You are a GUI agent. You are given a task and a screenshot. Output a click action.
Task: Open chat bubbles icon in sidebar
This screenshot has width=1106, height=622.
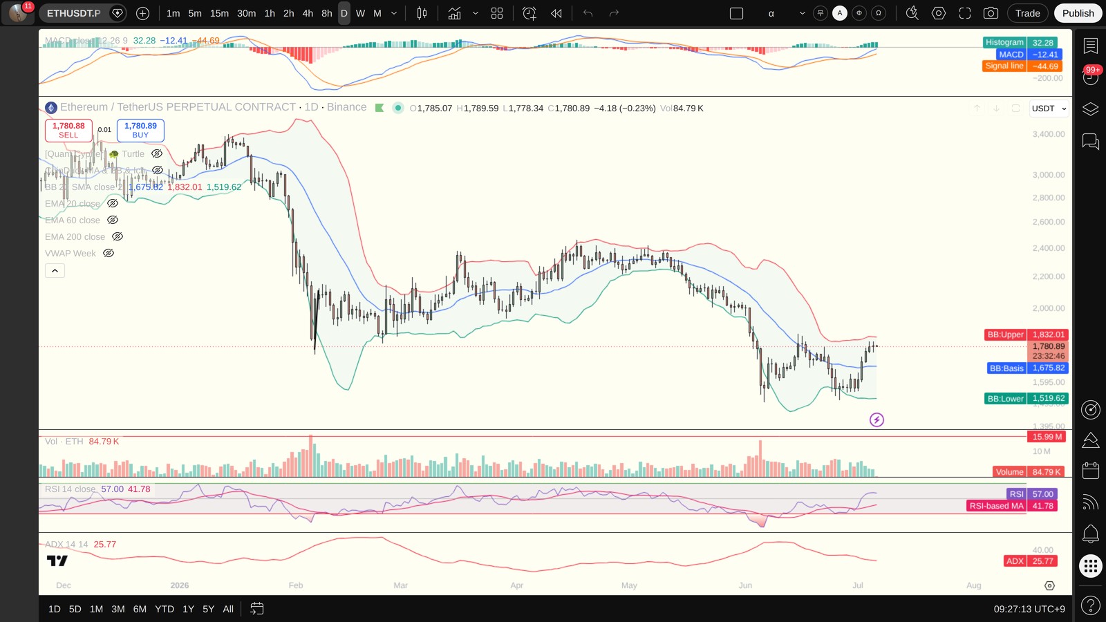[x=1090, y=142]
